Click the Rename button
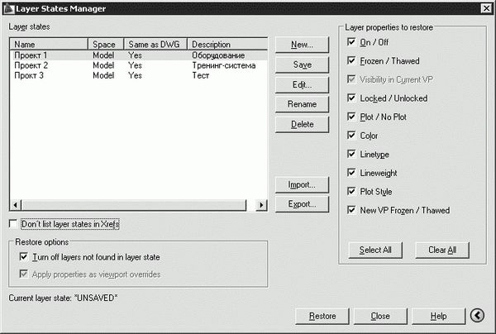Viewport: 496px width, 334px height. [x=302, y=104]
